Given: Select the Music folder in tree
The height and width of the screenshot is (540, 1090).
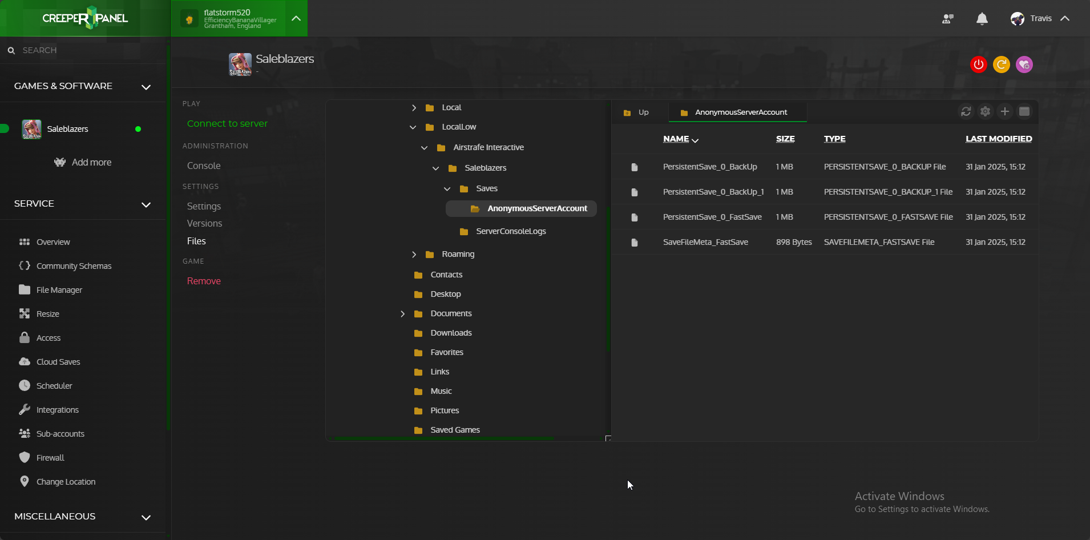Looking at the screenshot, I should [x=441, y=391].
